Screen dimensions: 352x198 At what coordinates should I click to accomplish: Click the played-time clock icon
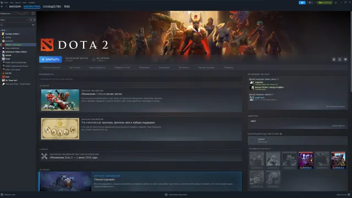pyautogui.click(x=94, y=59)
